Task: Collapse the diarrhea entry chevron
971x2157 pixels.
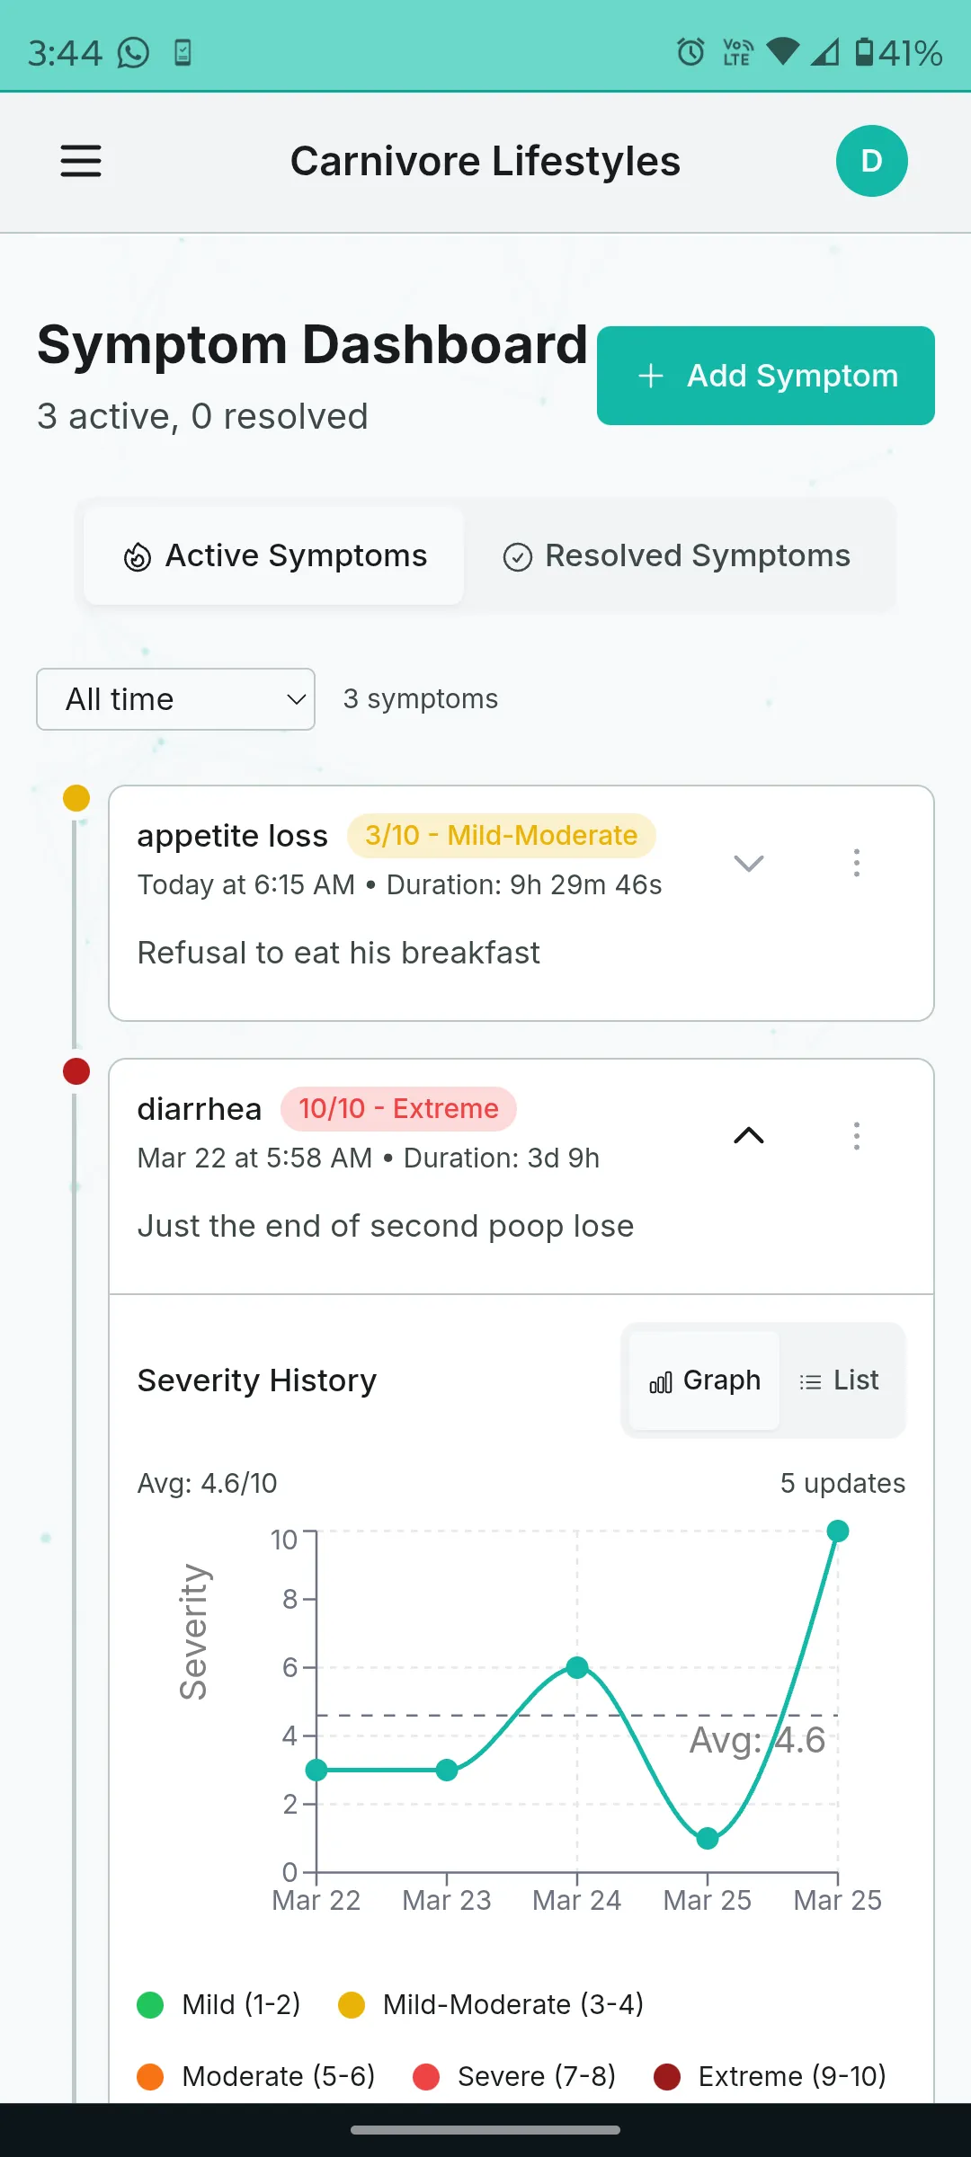Action: [x=748, y=1136]
